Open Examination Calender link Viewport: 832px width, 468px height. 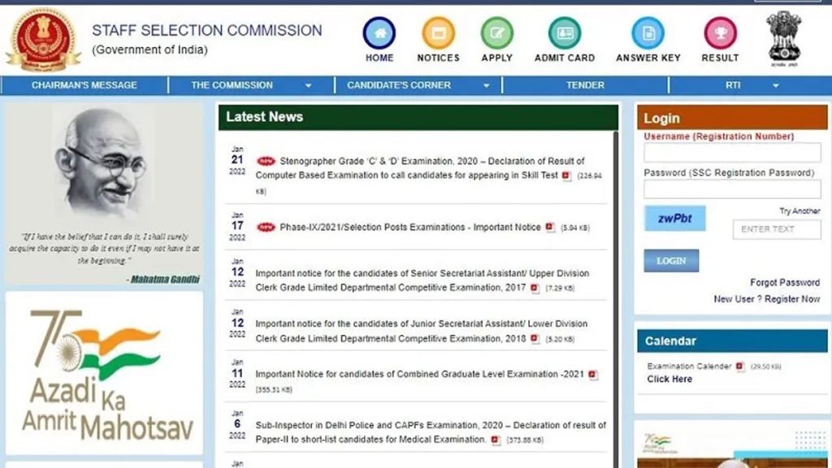click(689, 366)
